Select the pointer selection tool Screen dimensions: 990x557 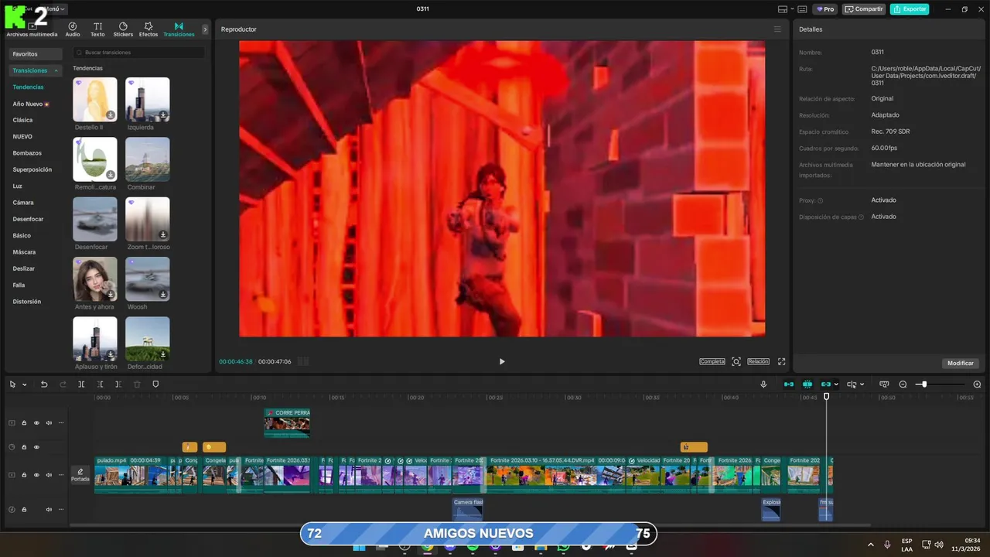coord(12,384)
